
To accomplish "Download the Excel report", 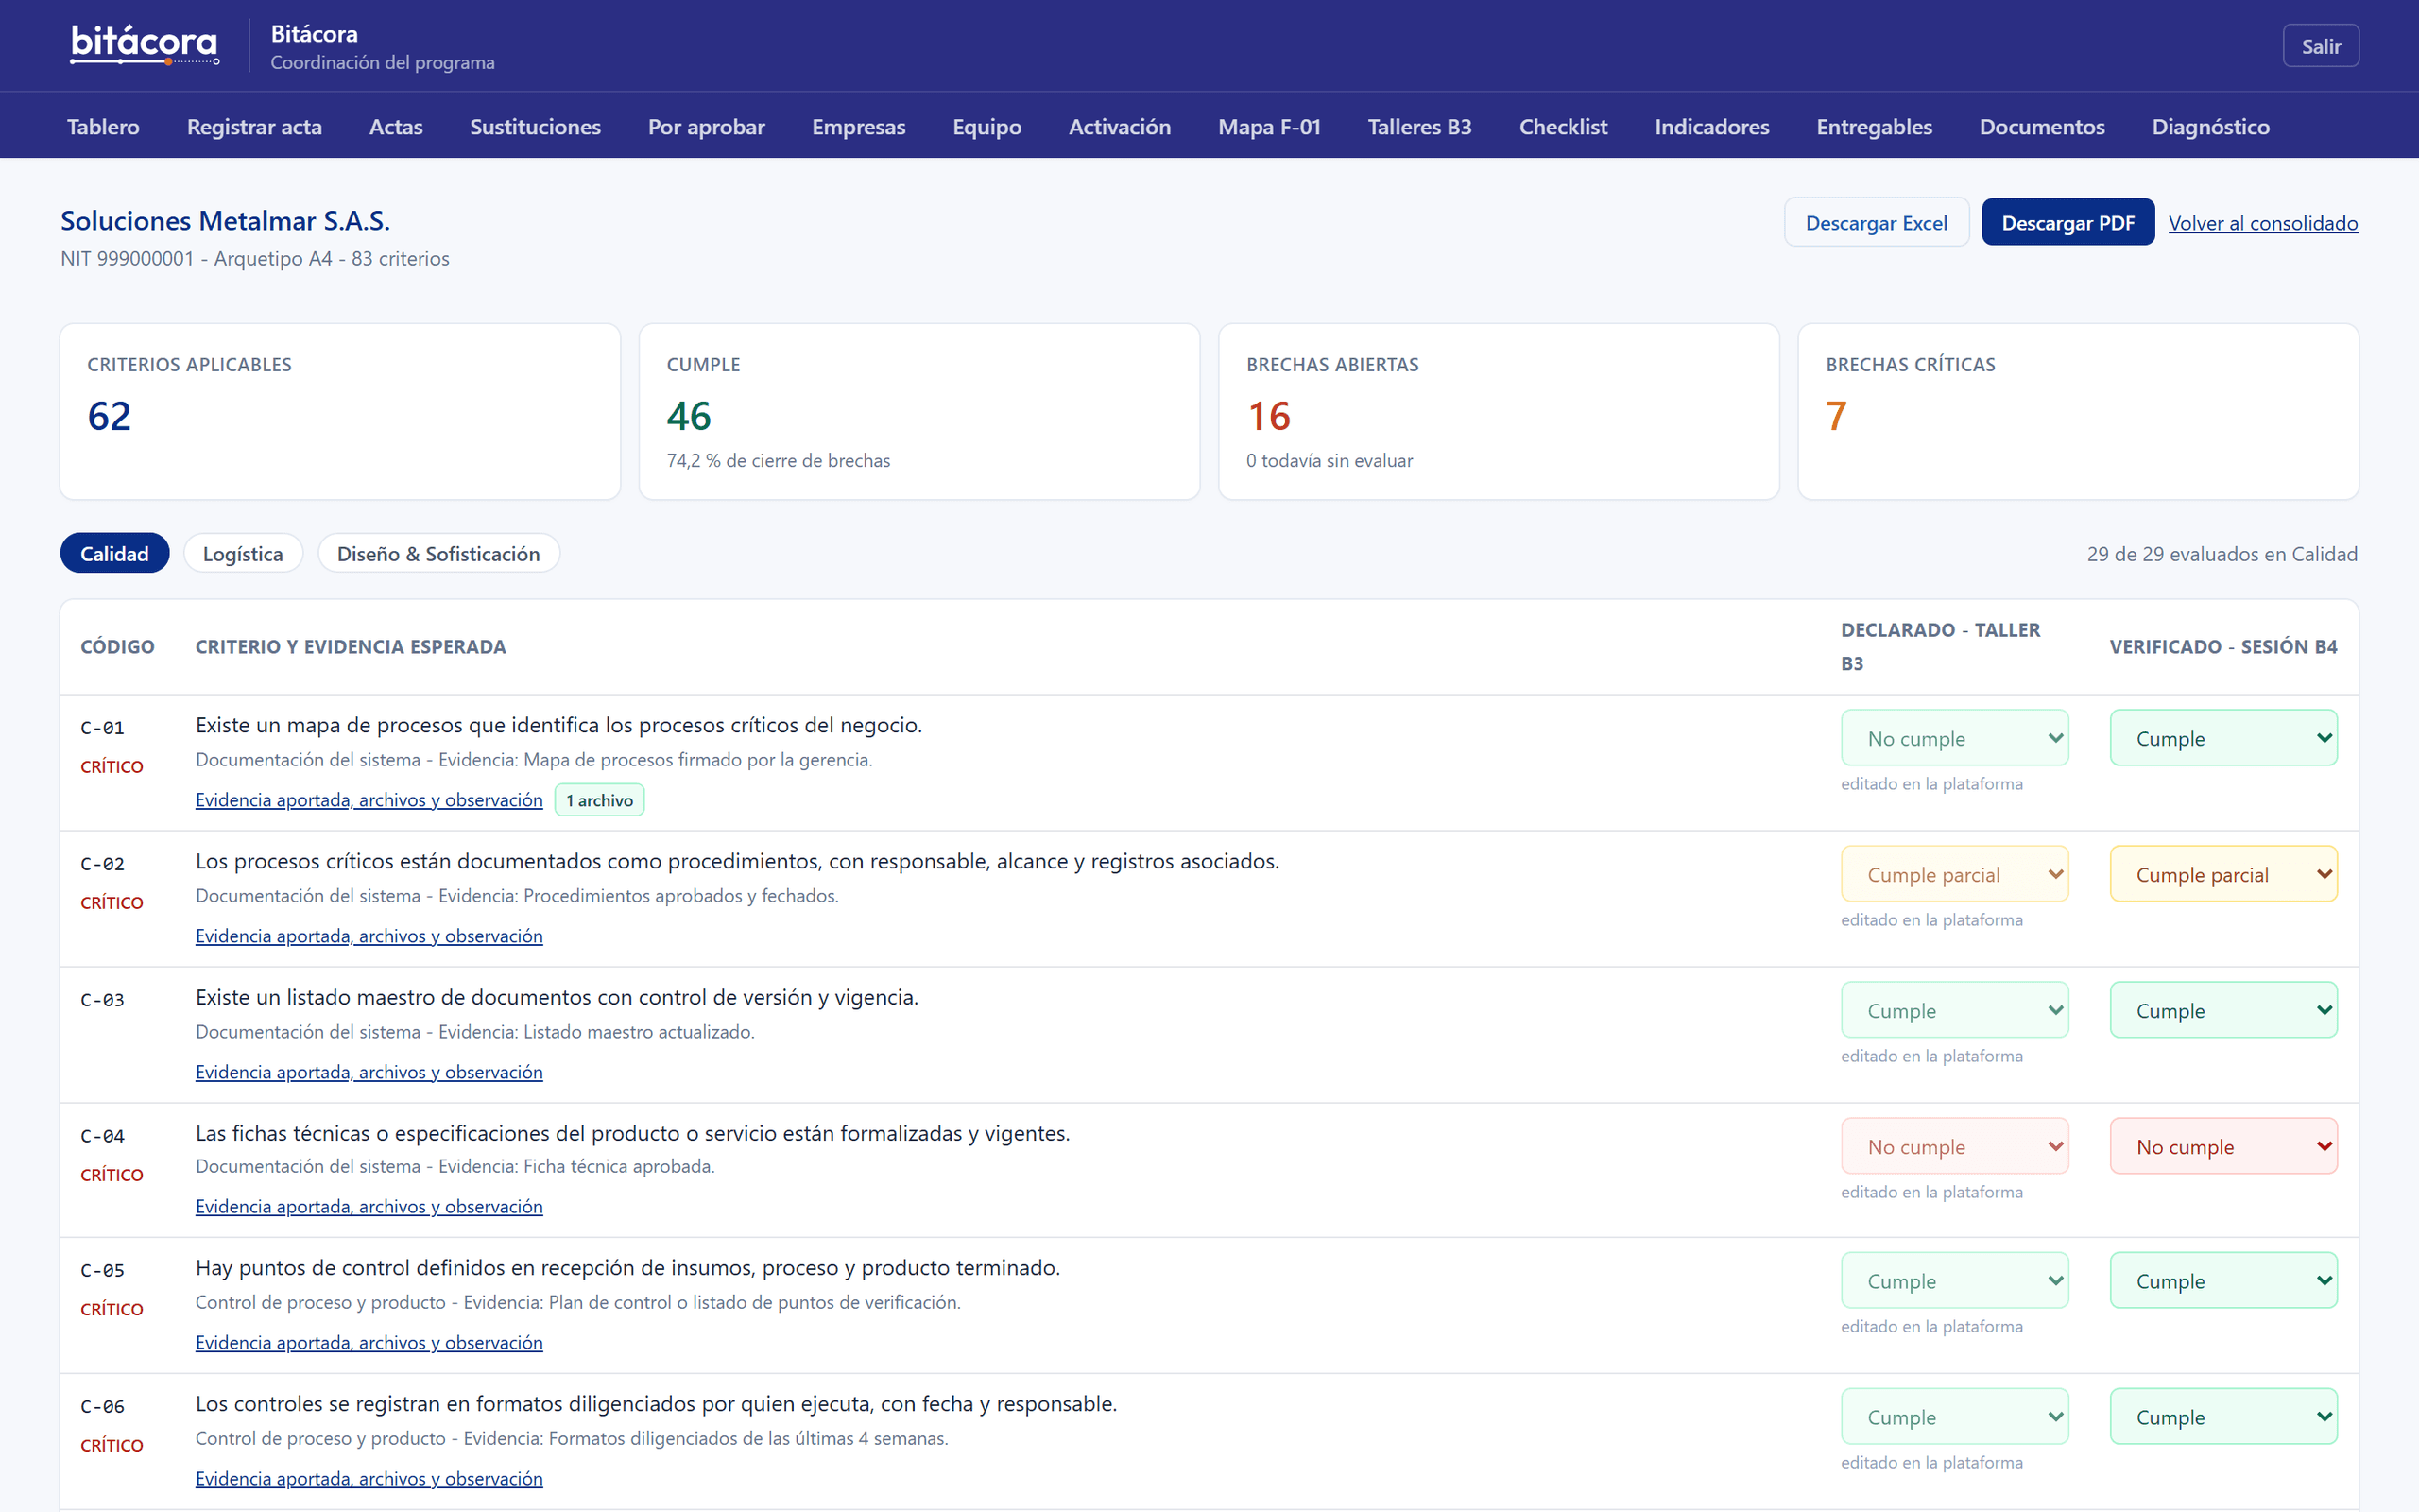I will point(1877,222).
